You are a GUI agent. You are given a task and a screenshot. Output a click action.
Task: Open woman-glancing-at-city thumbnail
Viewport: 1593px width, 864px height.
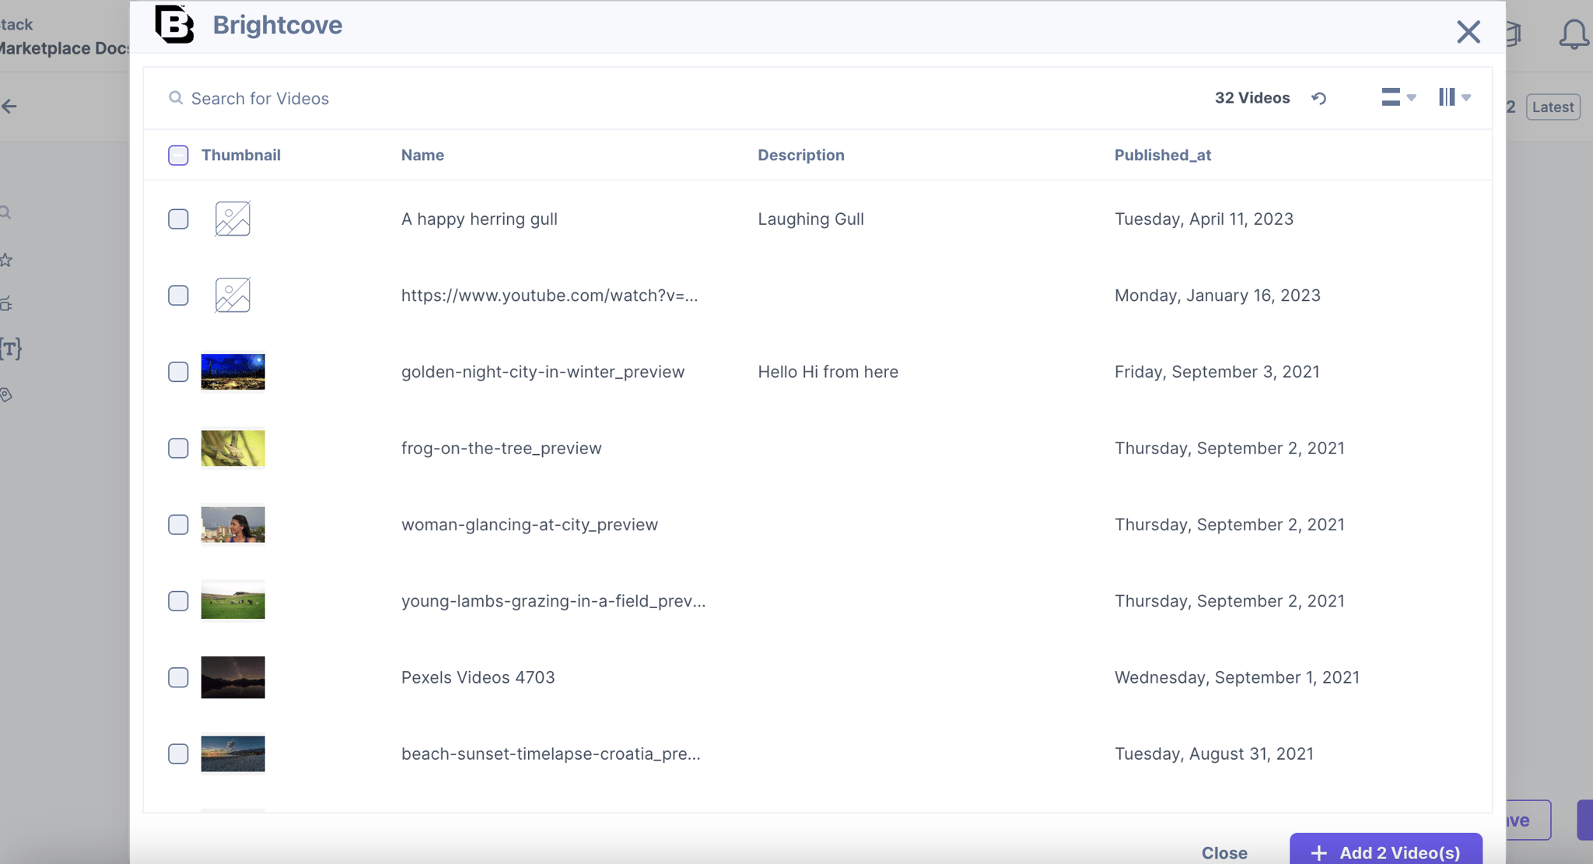click(233, 524)
